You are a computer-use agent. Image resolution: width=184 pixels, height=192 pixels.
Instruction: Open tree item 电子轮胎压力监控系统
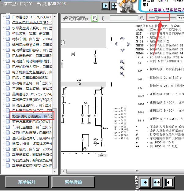(x=32, y=72)
